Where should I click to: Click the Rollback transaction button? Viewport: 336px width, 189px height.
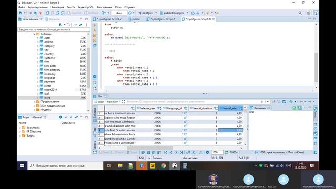point(91,13)
